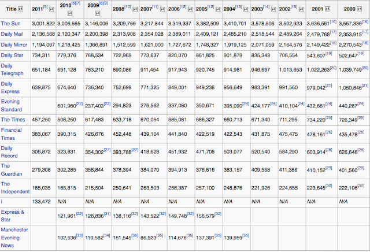The image size is (370, 252).
Task: Open the Express & Star link
Action: 13,216
